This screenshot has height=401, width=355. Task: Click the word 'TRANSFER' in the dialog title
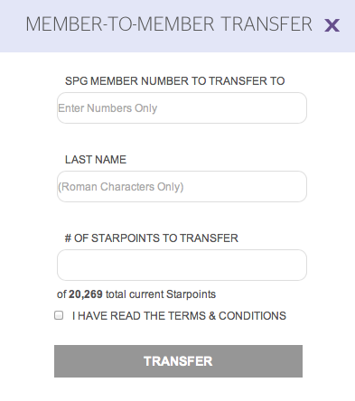(266, 24)
